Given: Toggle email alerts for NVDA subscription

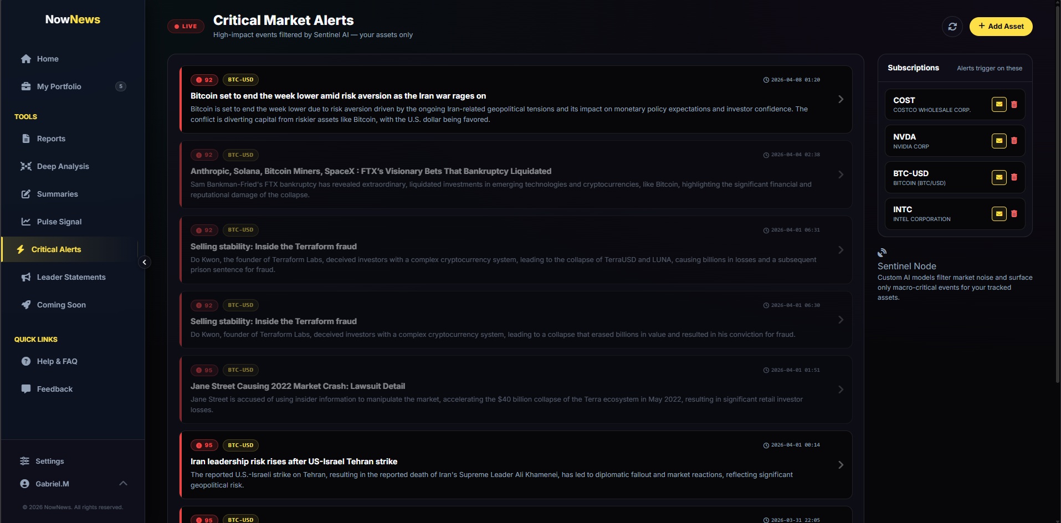Looking at the screenshot, I should [999, 141].
